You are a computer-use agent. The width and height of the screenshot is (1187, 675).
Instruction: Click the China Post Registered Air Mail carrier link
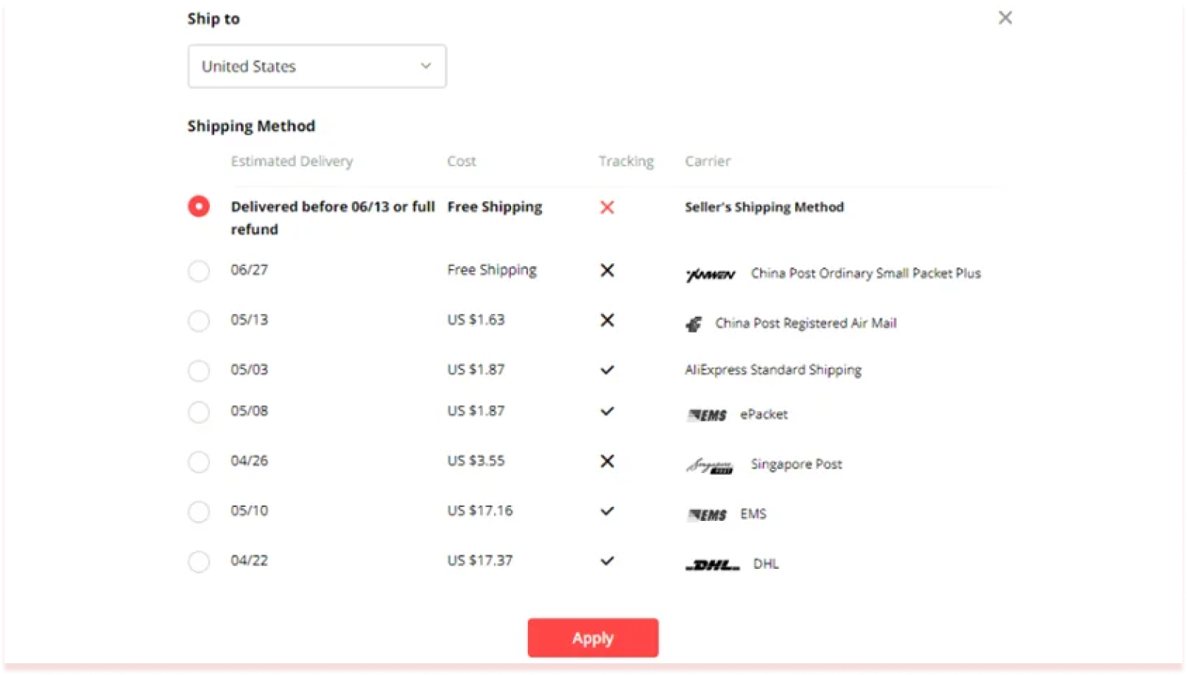(806, 323)
